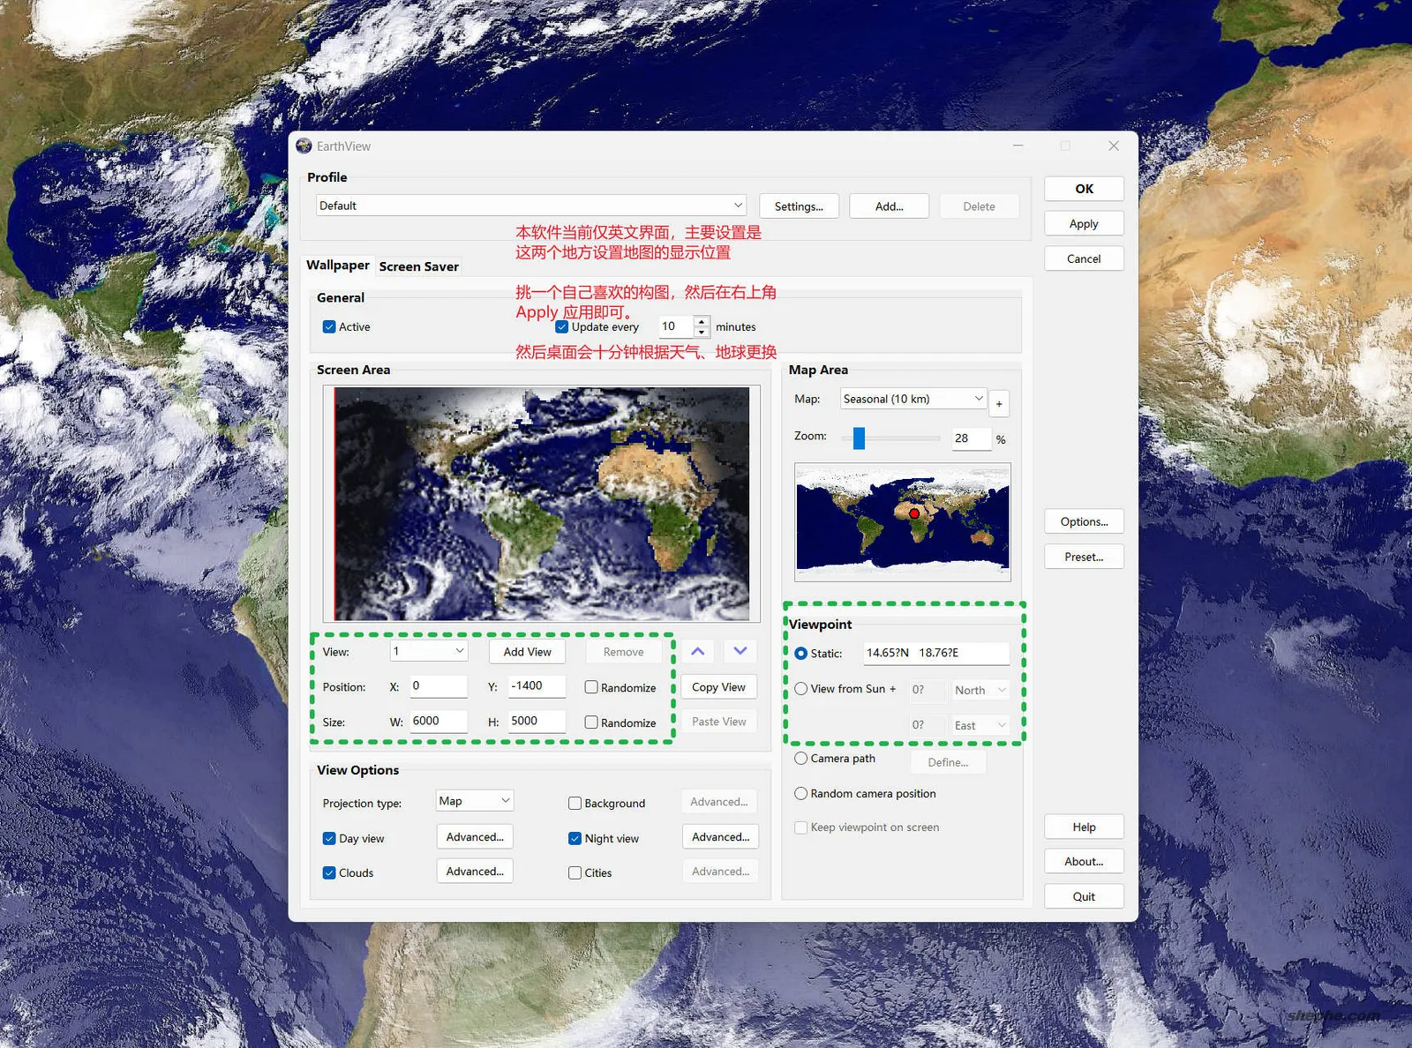The image size is (1412, 1048).
Task: Click the plus button beside Map dropdown
Action: tap(999, 404)
